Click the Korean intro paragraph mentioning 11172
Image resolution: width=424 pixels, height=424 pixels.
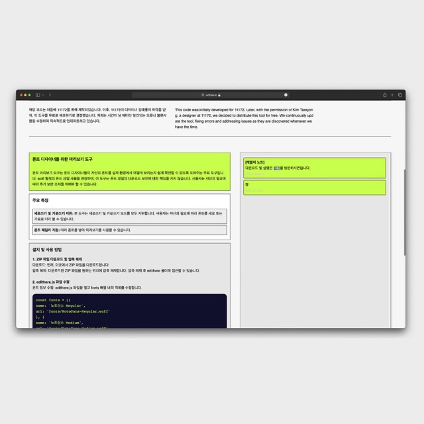97,115
